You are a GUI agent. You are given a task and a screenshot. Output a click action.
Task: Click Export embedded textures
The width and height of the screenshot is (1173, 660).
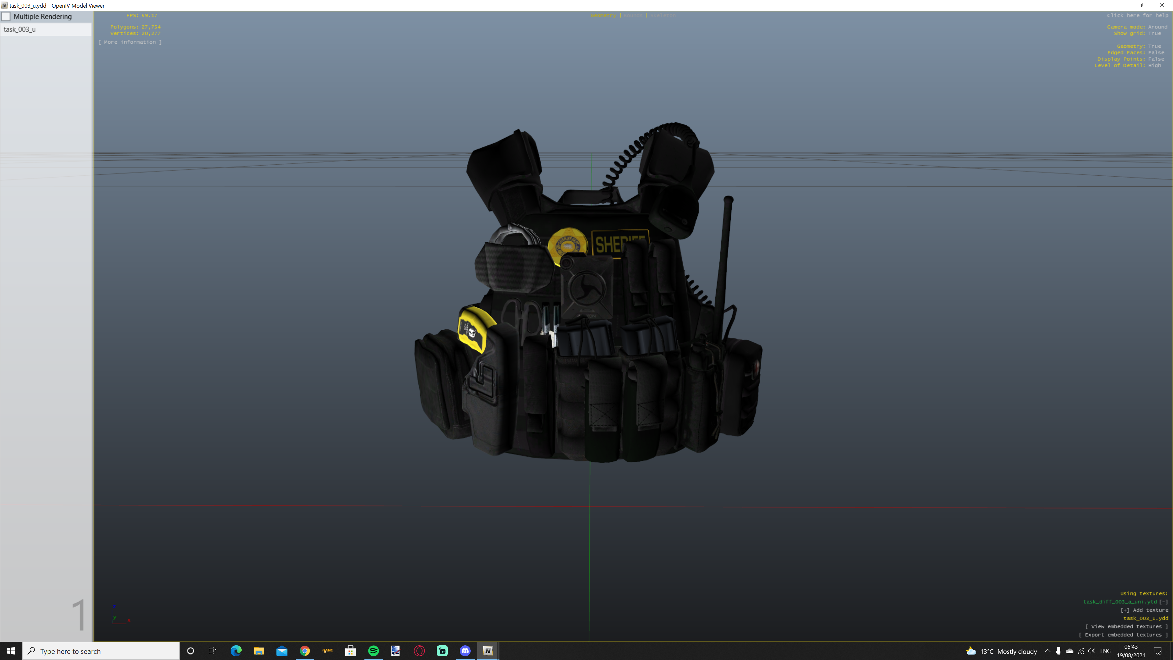point(1123,635)
